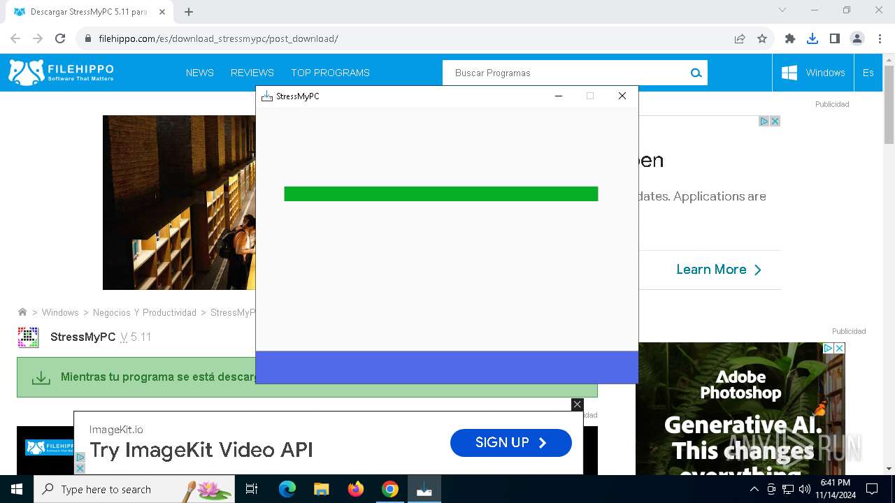
Task: Open Task View on the taskbar
Action: [252, 489]
